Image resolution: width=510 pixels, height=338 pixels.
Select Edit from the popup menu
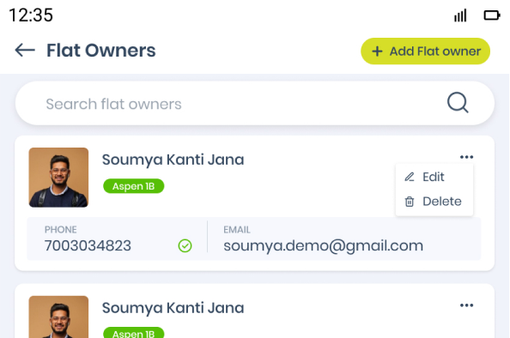tap(434, 177)
